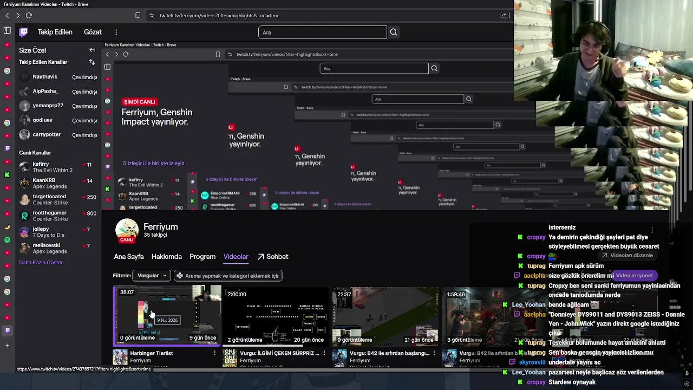The image size is (693, 390).
Task: Open godluey channel
Action: pos(58,120)
